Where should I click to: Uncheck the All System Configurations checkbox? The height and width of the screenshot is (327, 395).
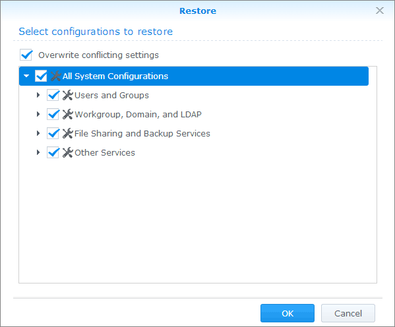41,76
